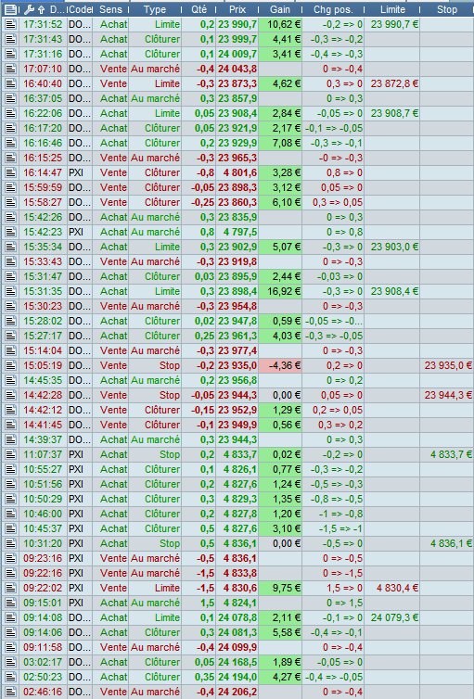The height and width of the screenshot is (699, 474).
Task: Open order details icon for the 14:39:37 row
Action: (11, 439)
